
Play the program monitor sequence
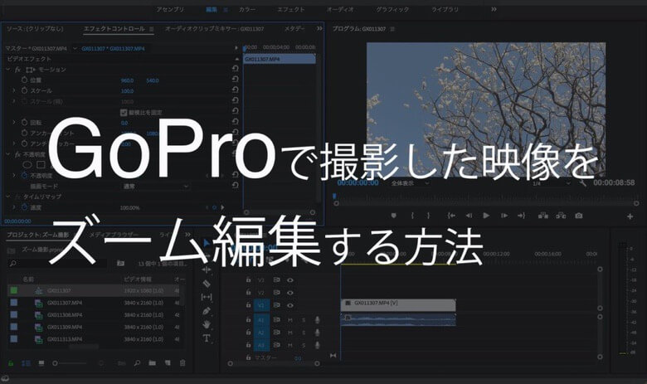click(486, 216)
